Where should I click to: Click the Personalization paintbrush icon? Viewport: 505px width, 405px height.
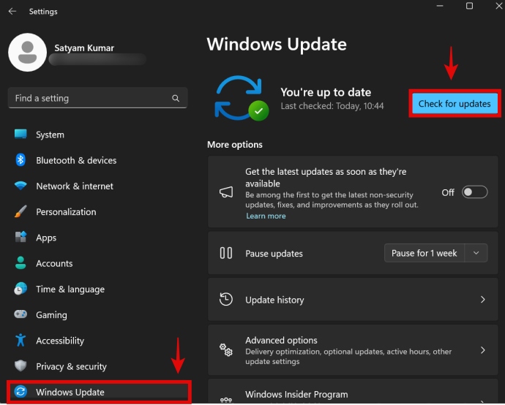click(x=20, y=211)
